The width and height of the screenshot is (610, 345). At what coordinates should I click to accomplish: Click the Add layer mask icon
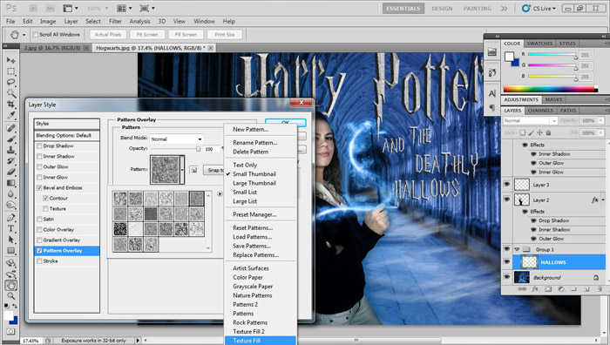pos(548,289)
